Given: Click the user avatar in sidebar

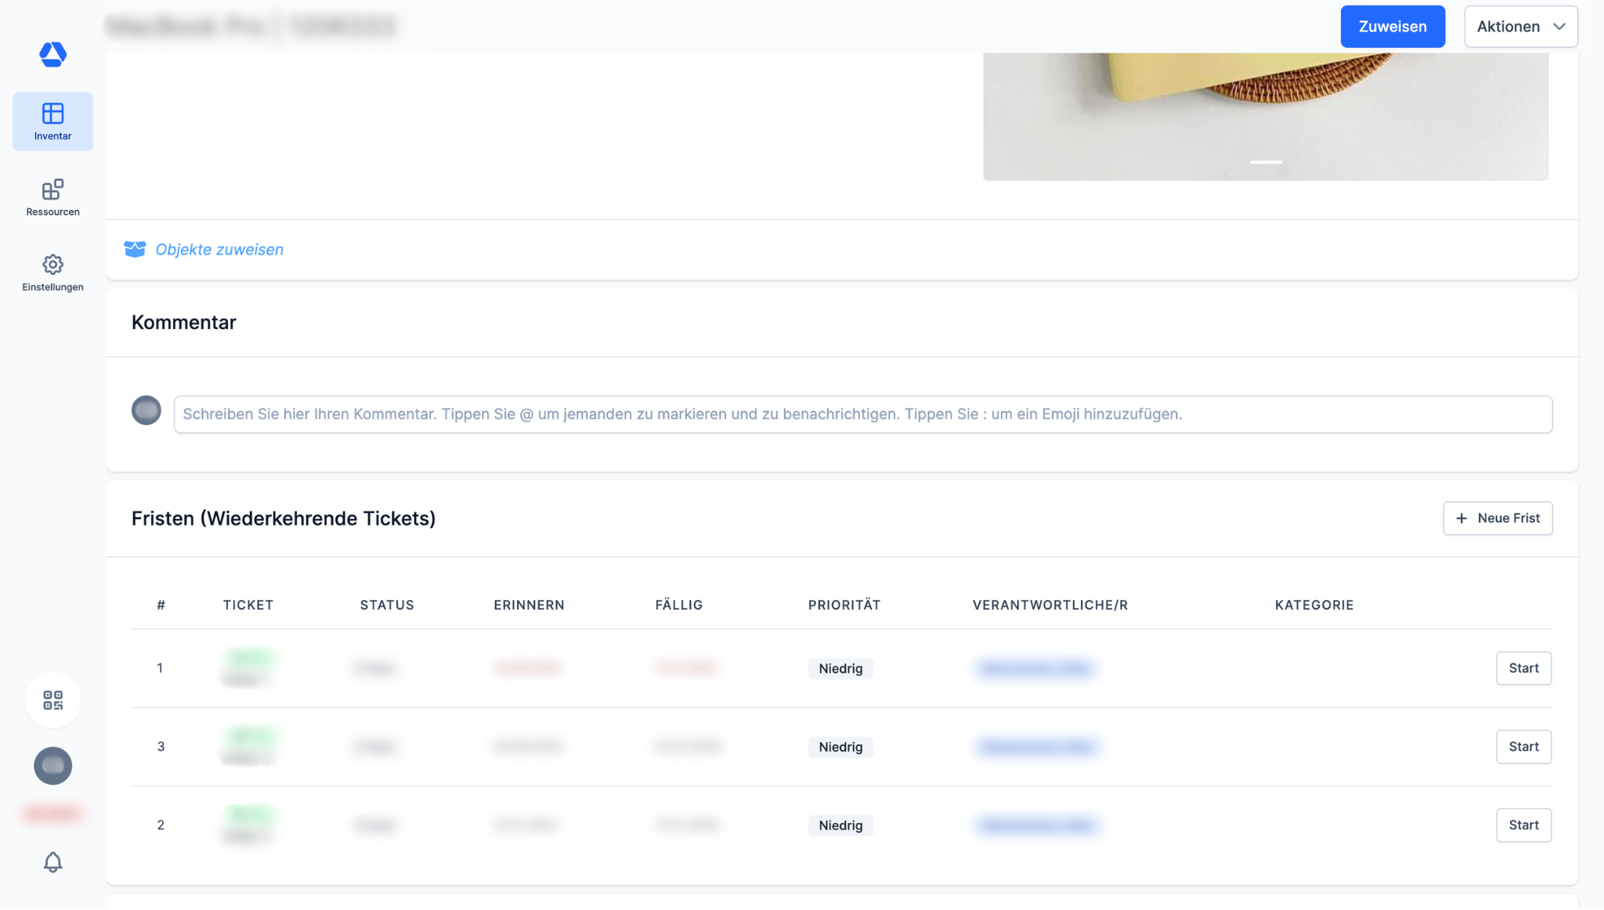Looking at the screenshot, I should pyautogui.click(x=52, y=766).
